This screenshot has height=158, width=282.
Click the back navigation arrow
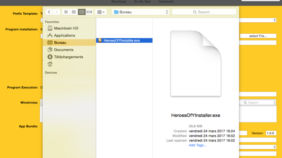[x=49, y=12]
